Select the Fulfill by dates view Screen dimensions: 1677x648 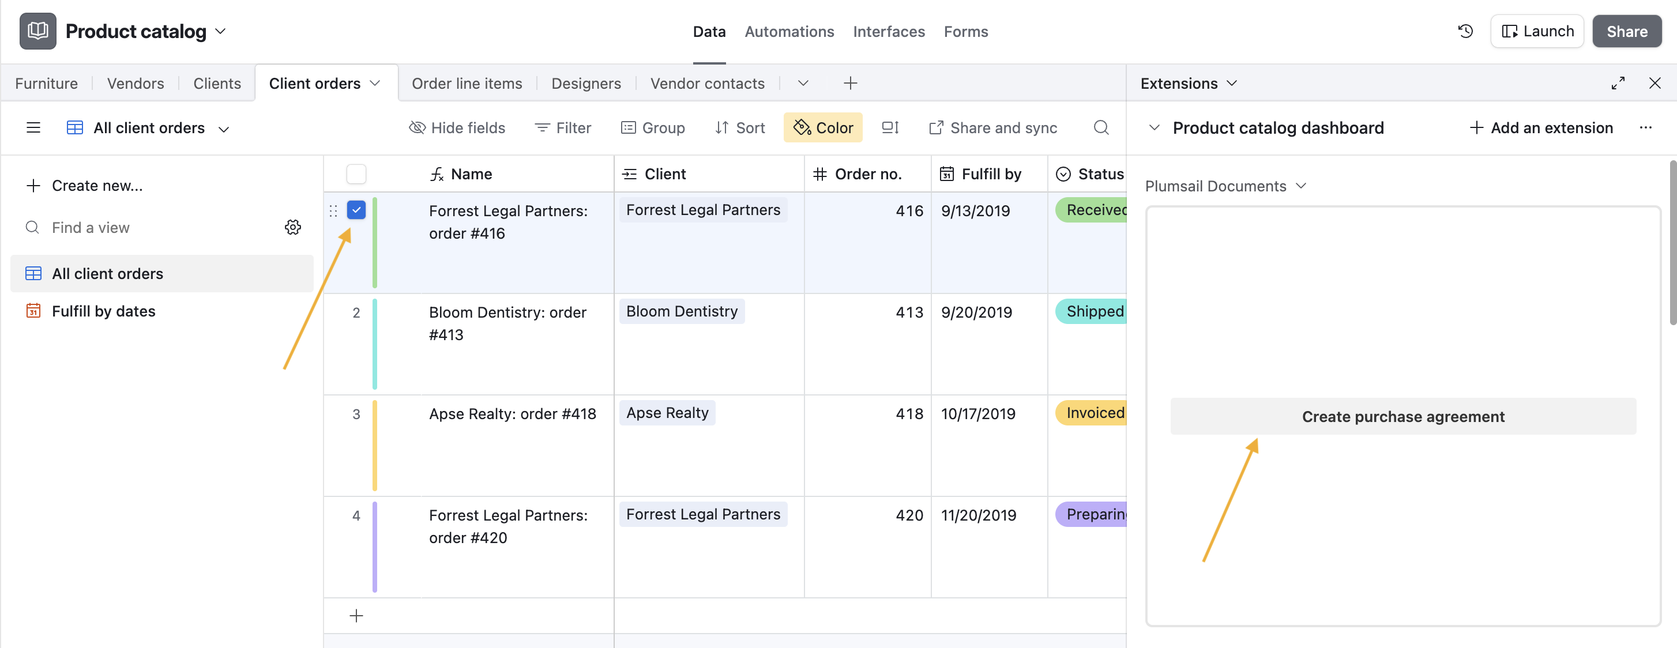(x=104, y=311)
